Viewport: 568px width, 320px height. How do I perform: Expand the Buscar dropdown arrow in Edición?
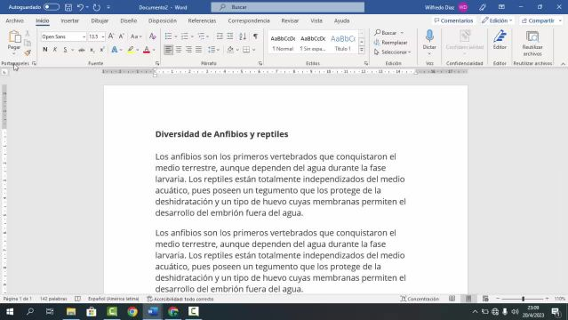pos(402,33)
